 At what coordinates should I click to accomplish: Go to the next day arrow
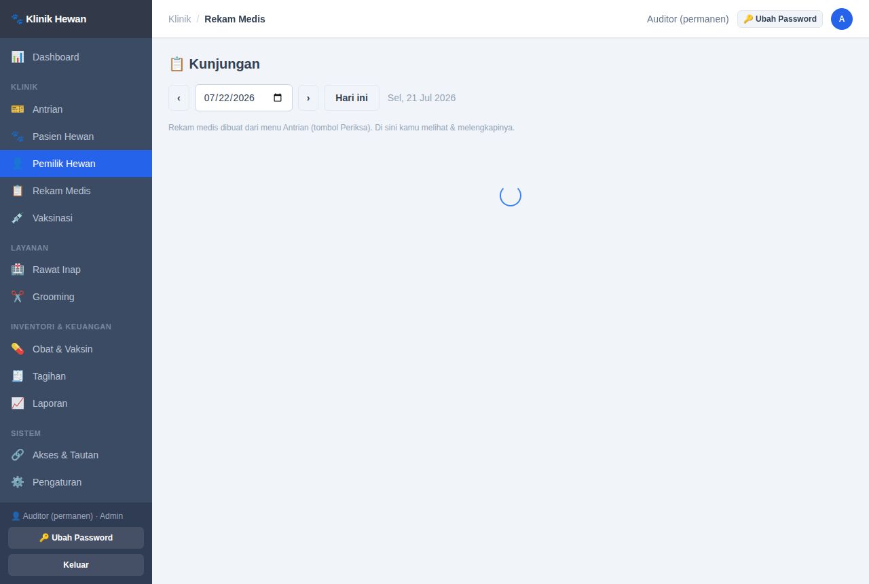pos(308,98)
